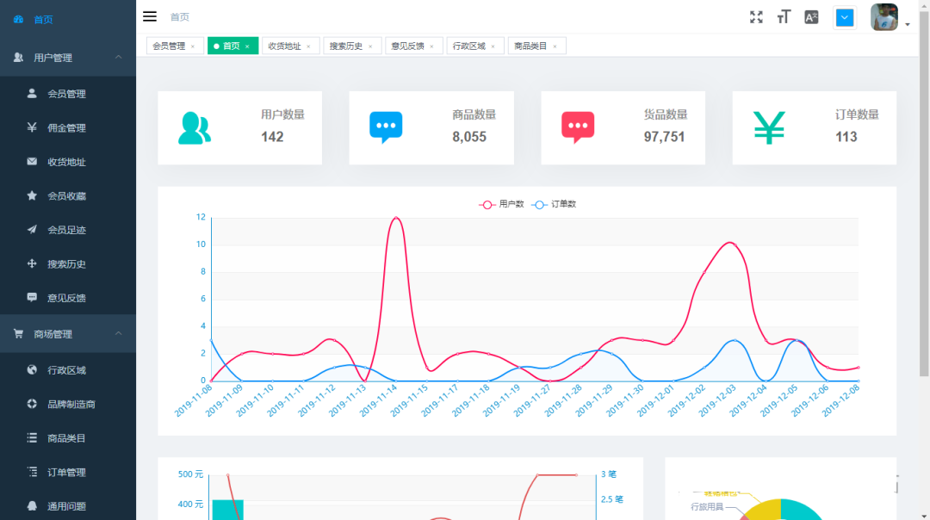Go to 会员足迹 in sidebar
Image resolution: width=930 pixels, height=520 pixels.
(66, 230)
